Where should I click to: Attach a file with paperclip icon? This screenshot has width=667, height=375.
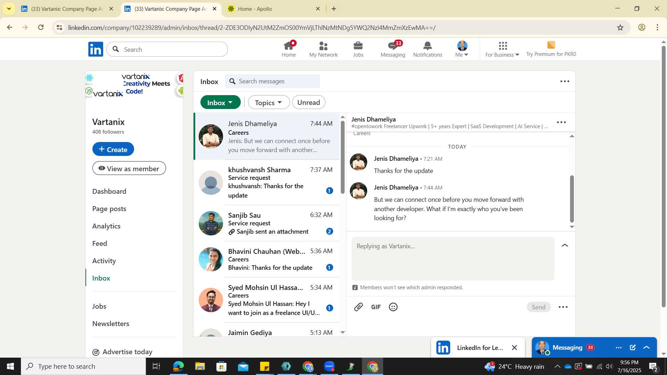tap(359, 307)
